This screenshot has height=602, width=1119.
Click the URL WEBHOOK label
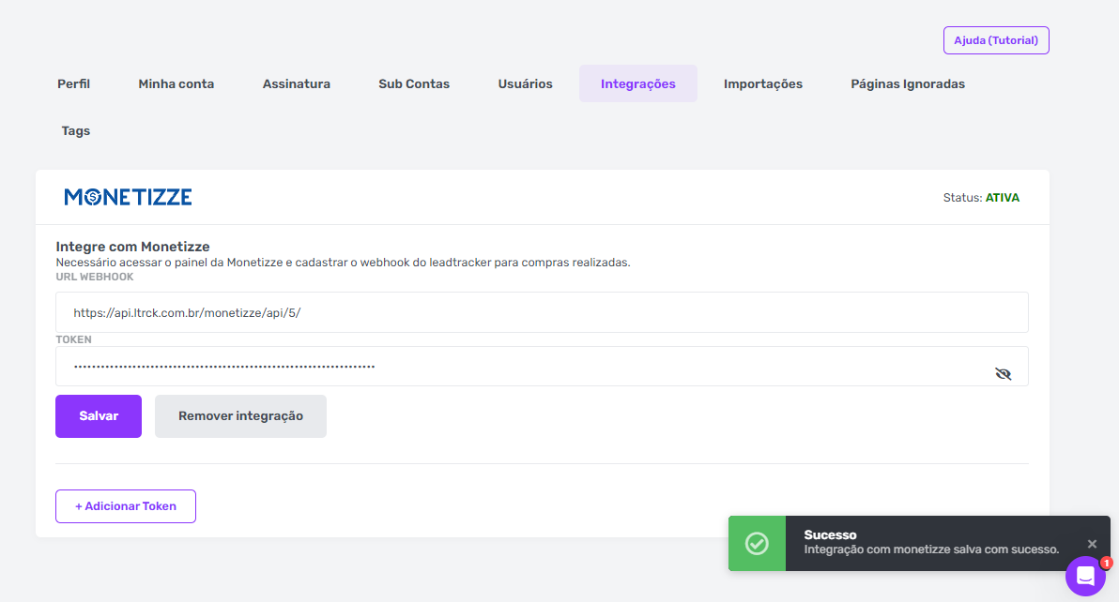point(95,278)
